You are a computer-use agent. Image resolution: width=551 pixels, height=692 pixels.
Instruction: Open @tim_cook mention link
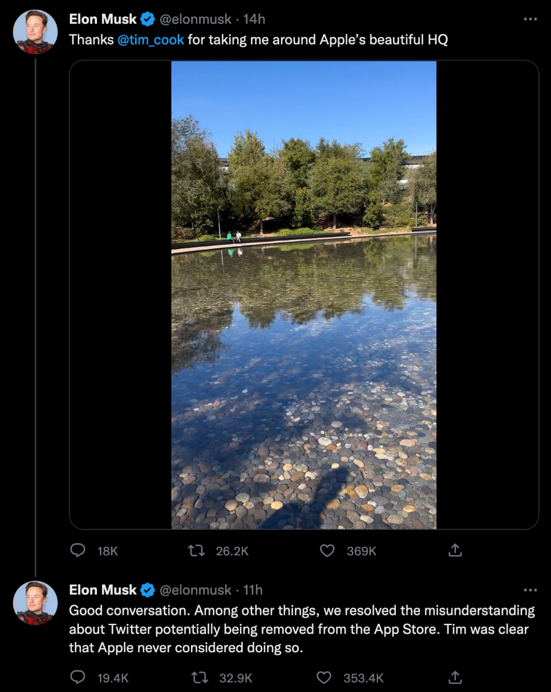pos(151,40)
